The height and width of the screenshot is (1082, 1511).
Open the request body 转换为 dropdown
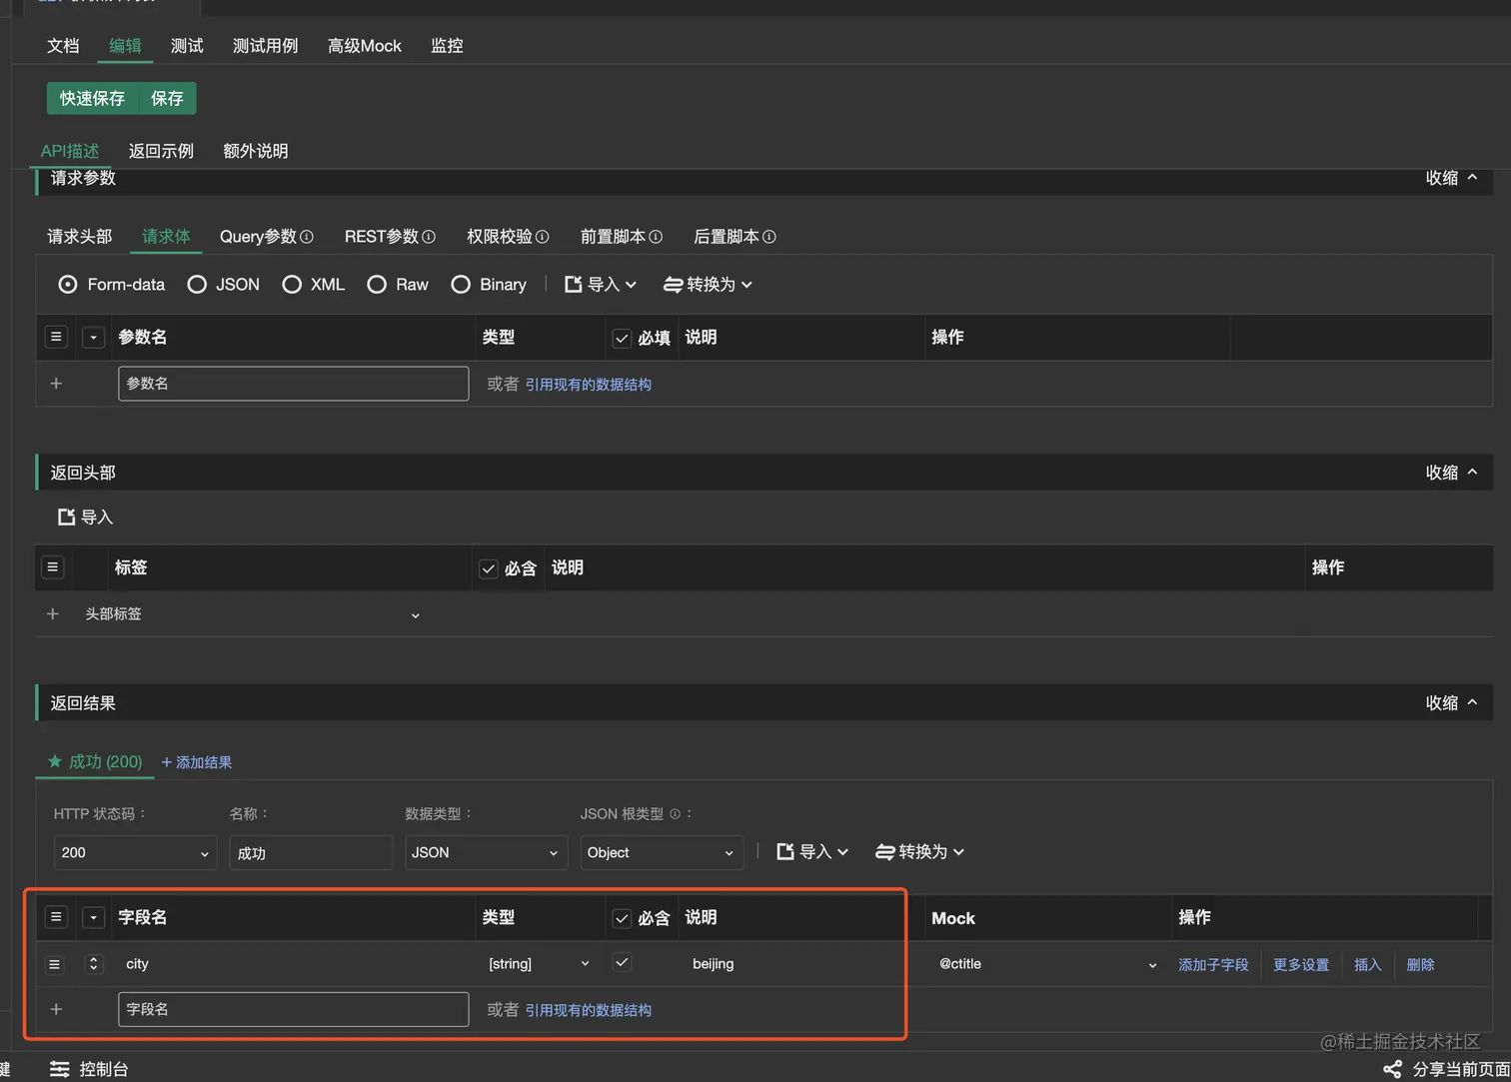pos(708,285)
